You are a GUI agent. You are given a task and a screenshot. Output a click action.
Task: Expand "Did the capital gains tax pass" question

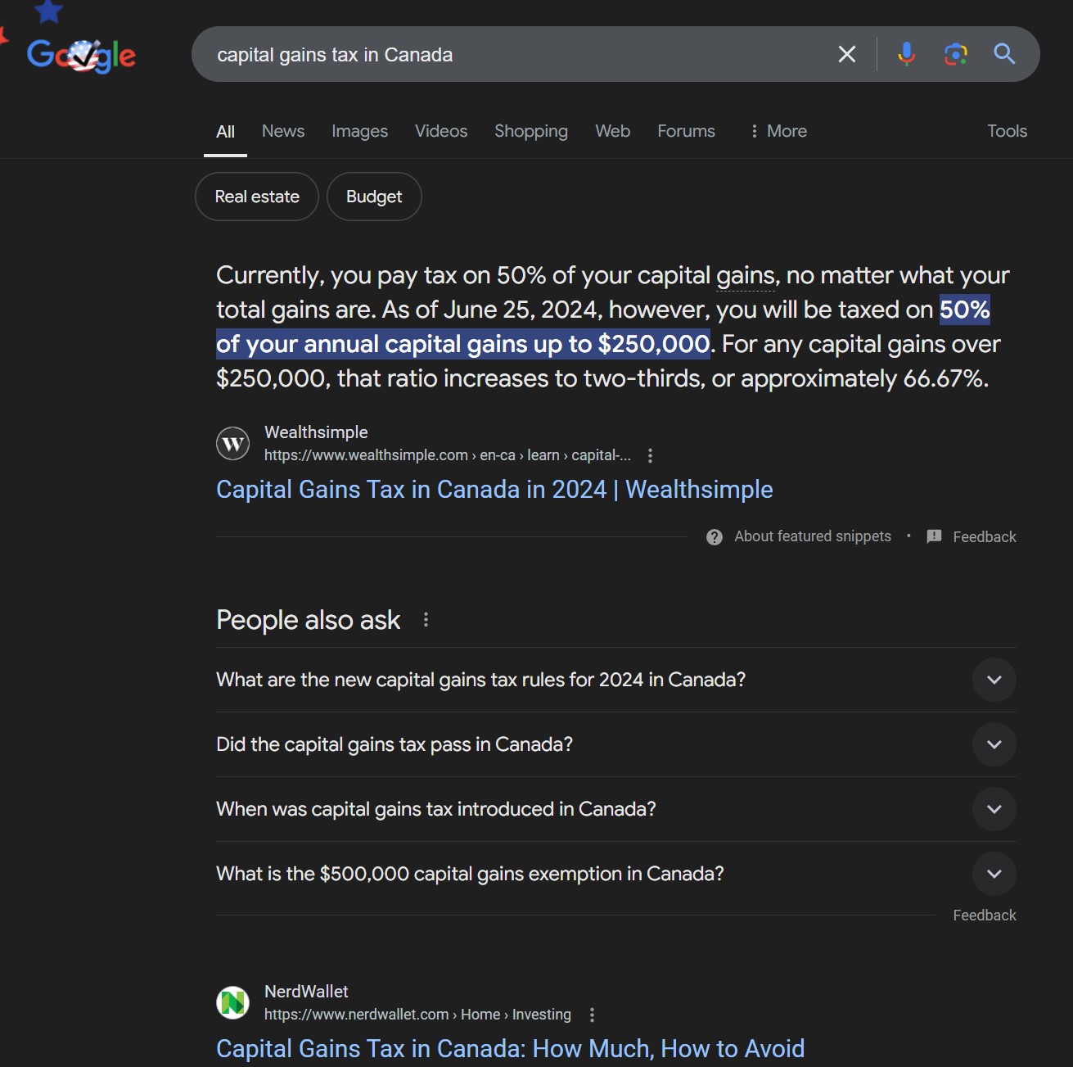994,744
